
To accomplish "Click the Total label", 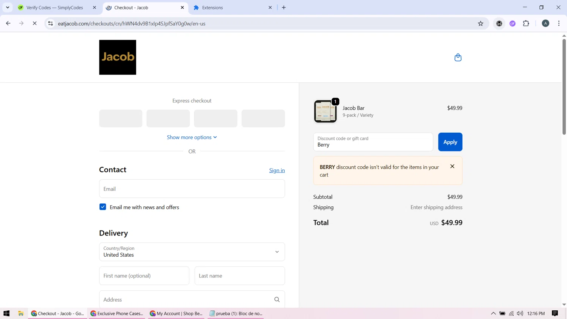I will point(321,223).
